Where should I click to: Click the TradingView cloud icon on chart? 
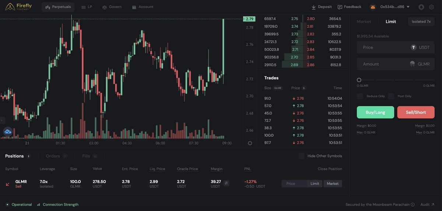(x=8, y=131)
